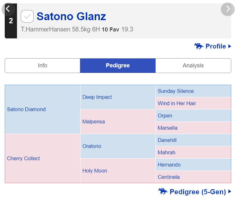Click Sunday Silence ancestor entry
This screenshot has width=235, height=209.
point(176,91)
